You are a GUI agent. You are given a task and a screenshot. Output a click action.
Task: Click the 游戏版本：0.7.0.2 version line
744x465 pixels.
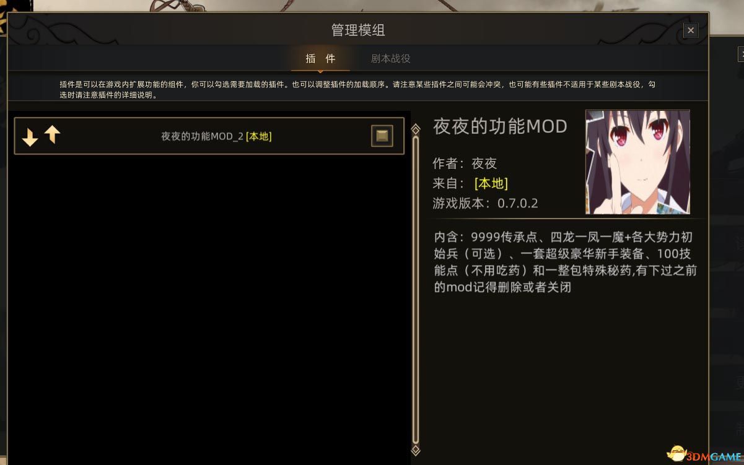pos(486,203)
